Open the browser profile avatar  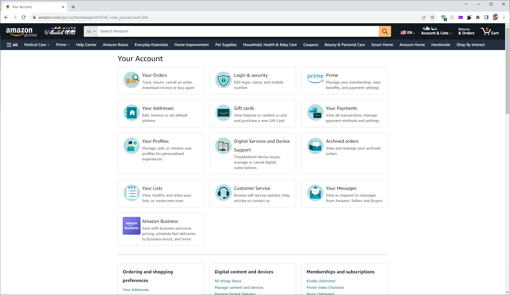pos(495,17)
